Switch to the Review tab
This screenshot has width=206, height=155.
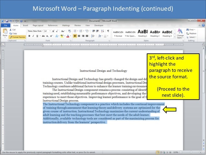point(77,25)
